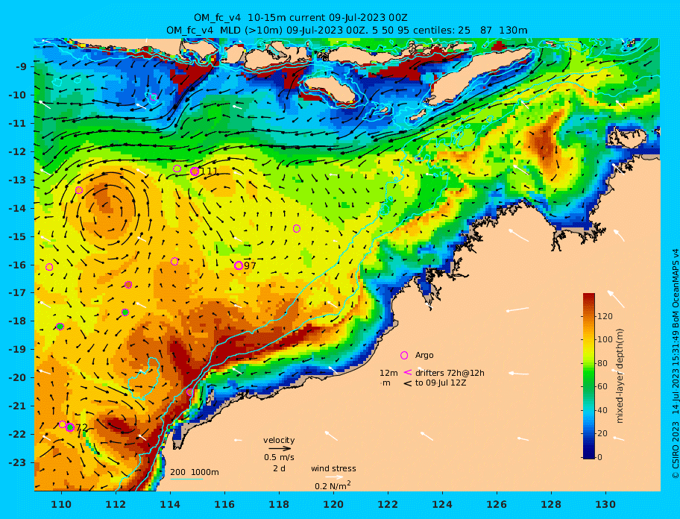This screenshot has height=519, width=680.
Task: Click the CSIRO 2023 BoM OceanMAPS copyright text
Action: [675, 363]
